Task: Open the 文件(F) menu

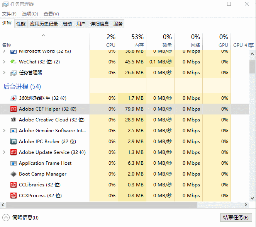Action: point(9,14)
